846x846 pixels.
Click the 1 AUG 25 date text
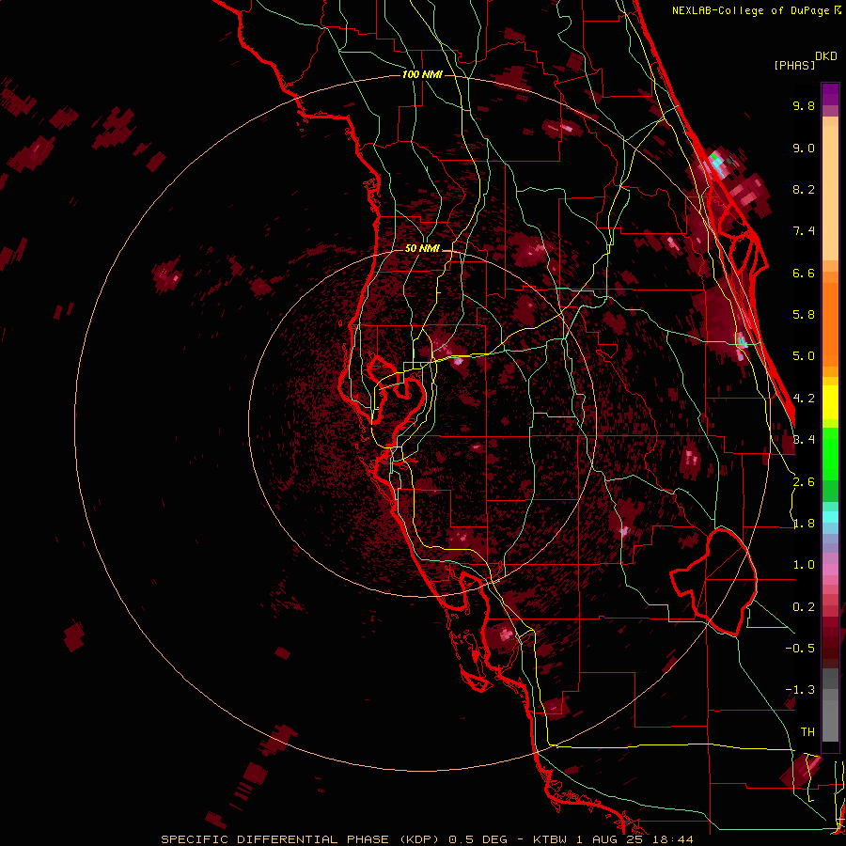coord(612,839)
